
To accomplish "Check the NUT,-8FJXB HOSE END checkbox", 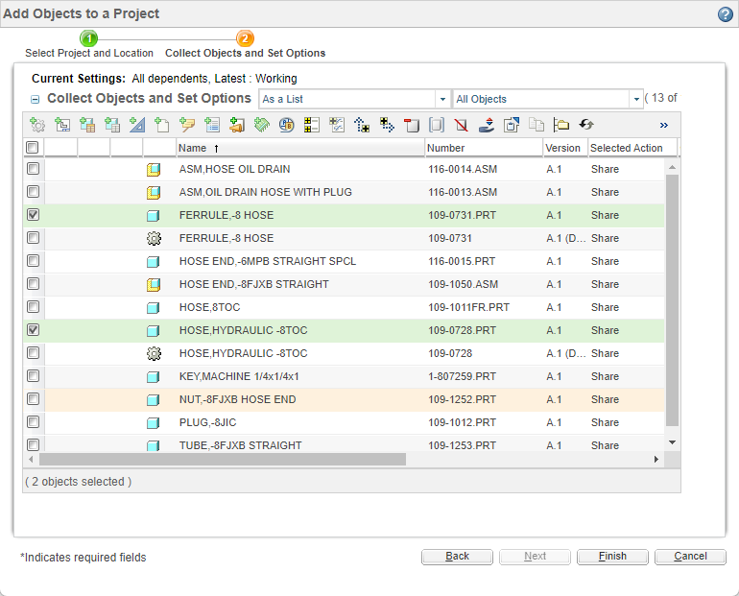I will click(x=33, y=399).
